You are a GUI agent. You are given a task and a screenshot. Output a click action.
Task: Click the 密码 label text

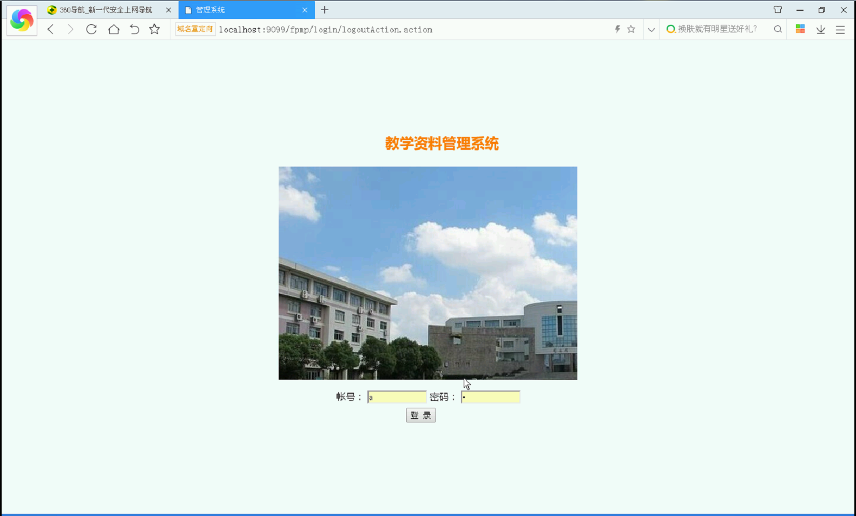(443, 397)
